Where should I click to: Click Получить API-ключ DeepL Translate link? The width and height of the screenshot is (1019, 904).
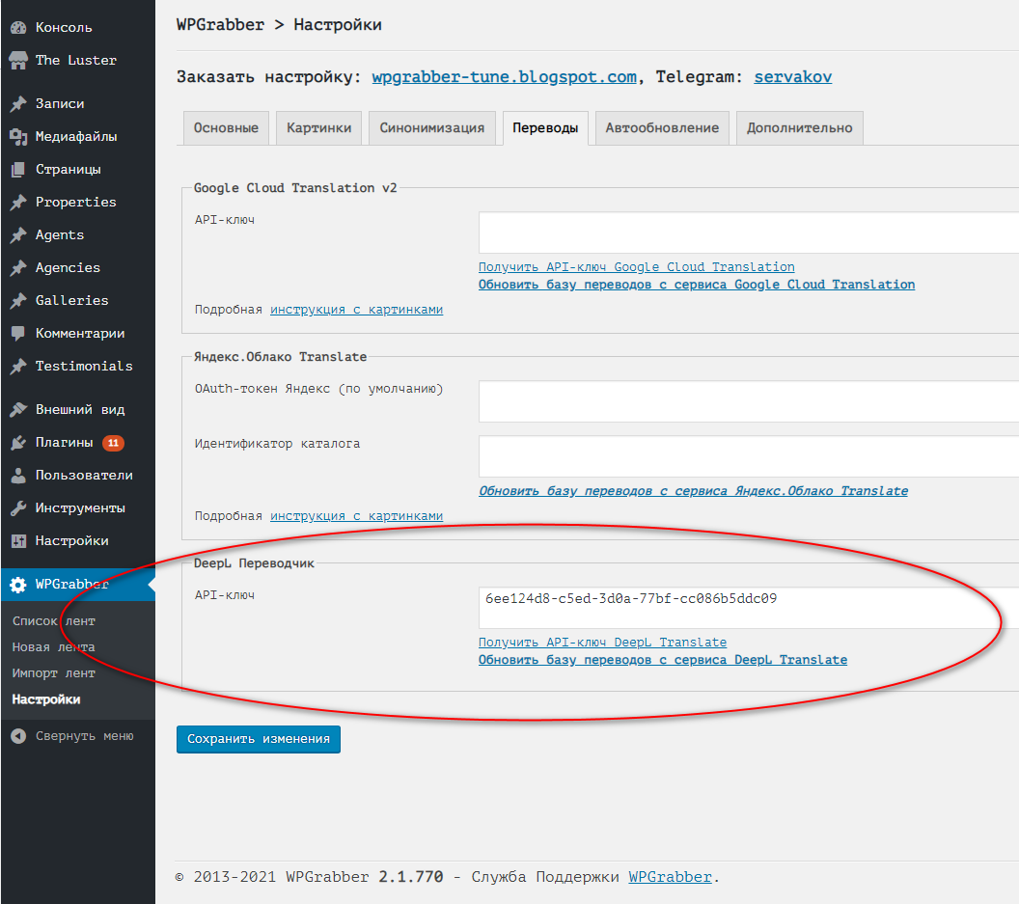[602, 643]
